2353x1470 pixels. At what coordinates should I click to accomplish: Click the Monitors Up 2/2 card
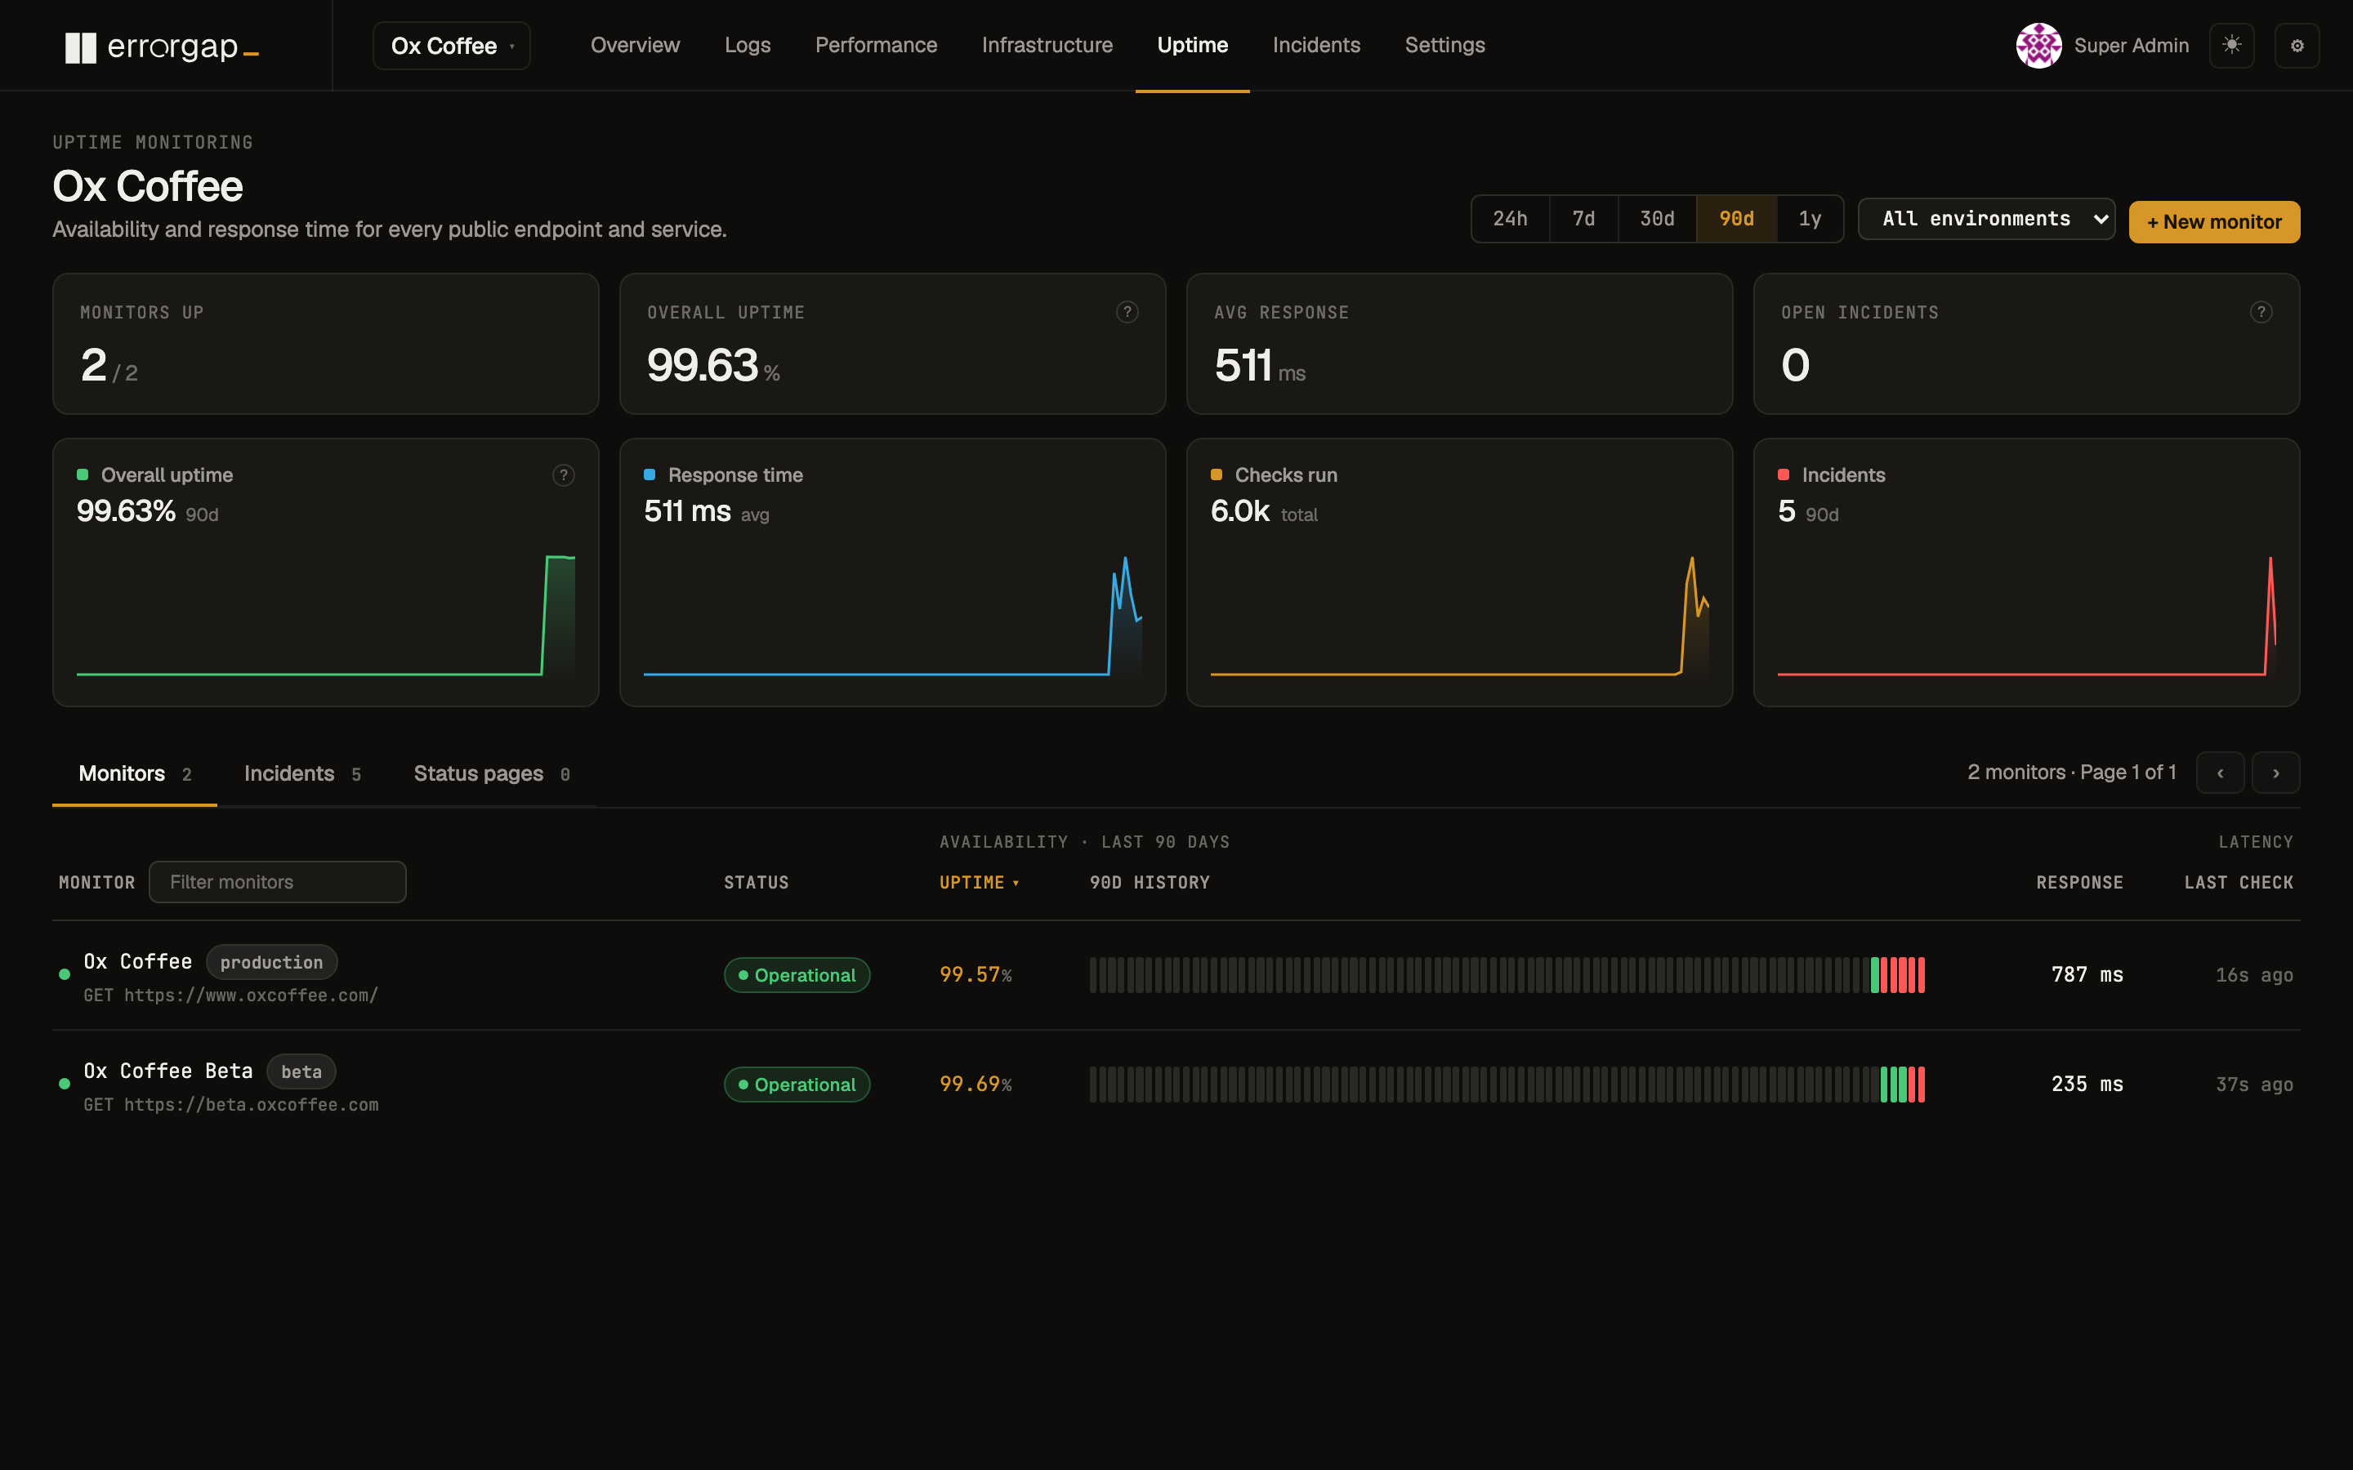[324, 343]
